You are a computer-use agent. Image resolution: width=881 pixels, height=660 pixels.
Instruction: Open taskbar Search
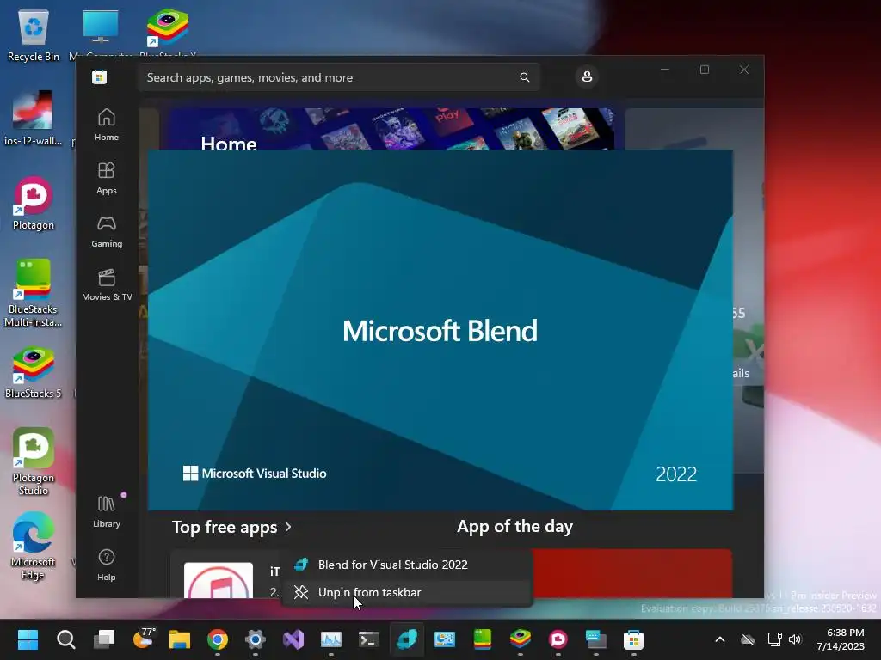tap(65, 639)
